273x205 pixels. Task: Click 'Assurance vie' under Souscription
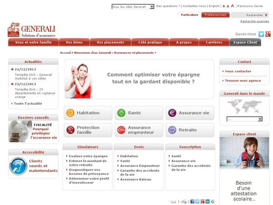(x=183, y=161)
